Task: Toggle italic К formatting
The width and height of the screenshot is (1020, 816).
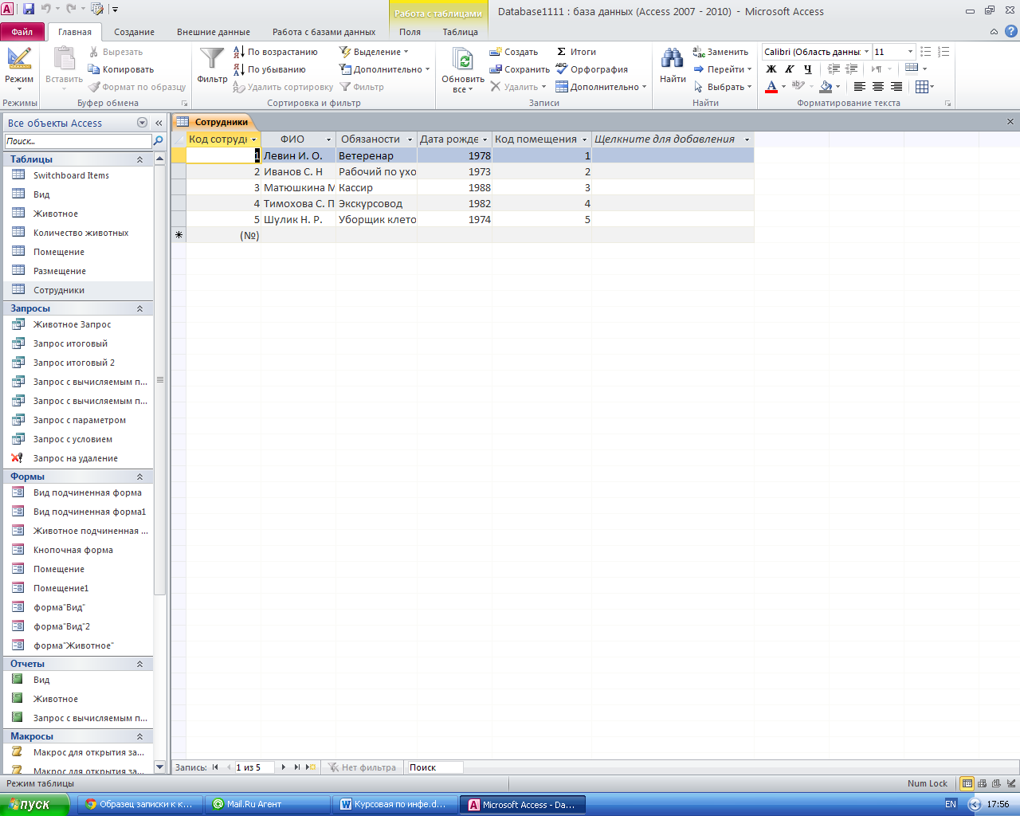Action: click(x=789, y=69)
